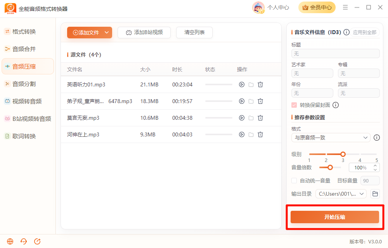
Task: Switch to 歌词转换 tab
Action: tap(28, 136)
